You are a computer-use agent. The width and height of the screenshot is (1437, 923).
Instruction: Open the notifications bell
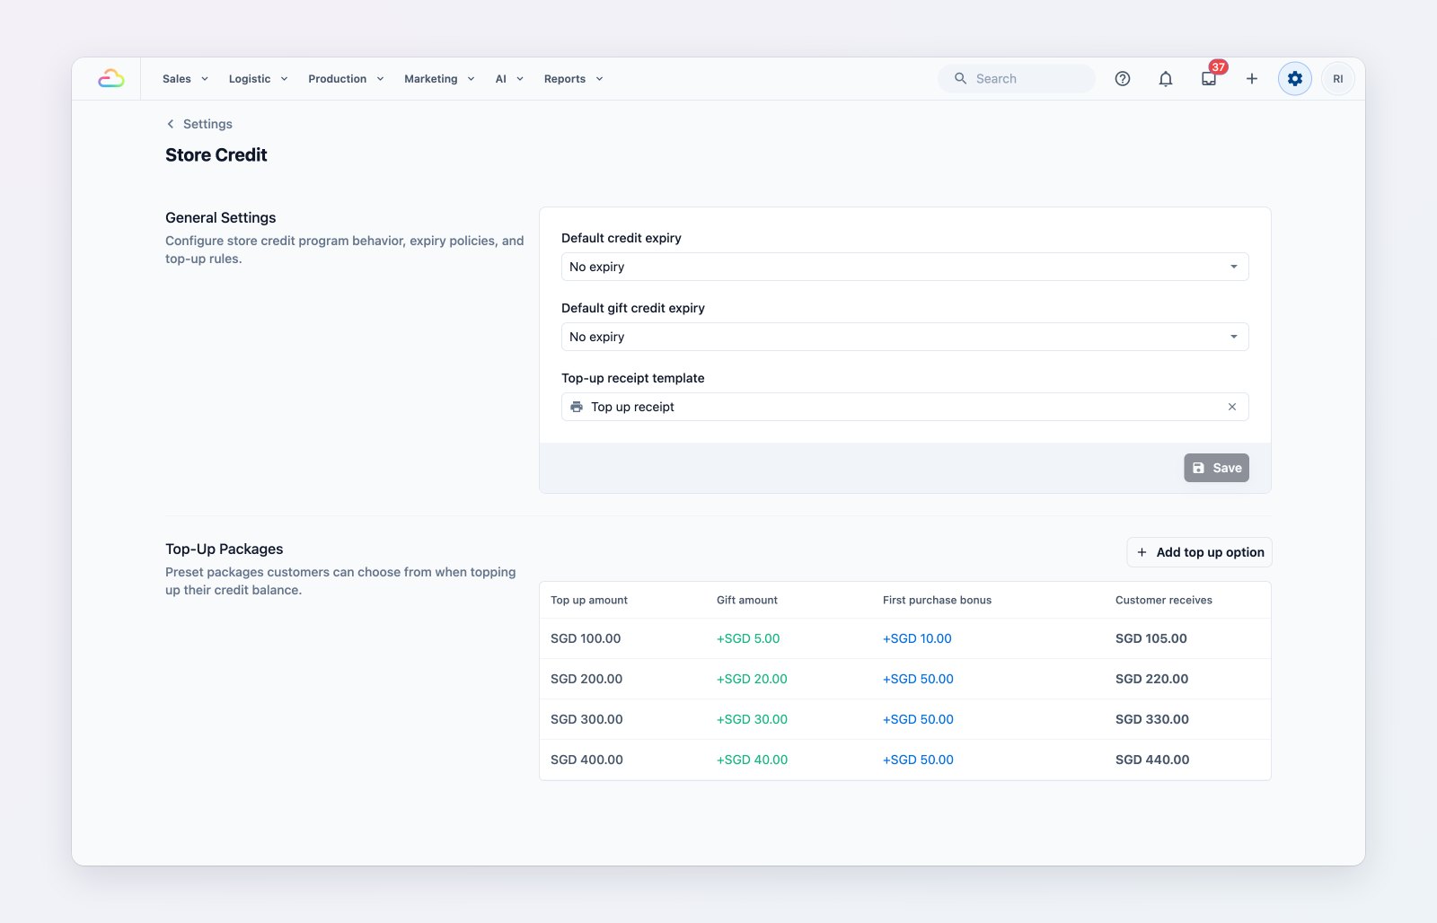[1166, 79]
